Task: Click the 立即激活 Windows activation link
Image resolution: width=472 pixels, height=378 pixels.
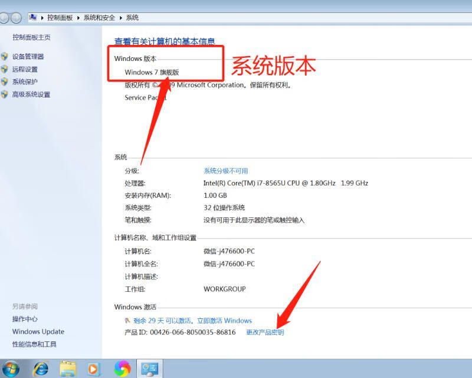Action: point(224,321)
